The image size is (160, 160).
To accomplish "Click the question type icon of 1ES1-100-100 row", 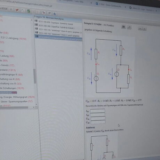I will click(36, 25).
